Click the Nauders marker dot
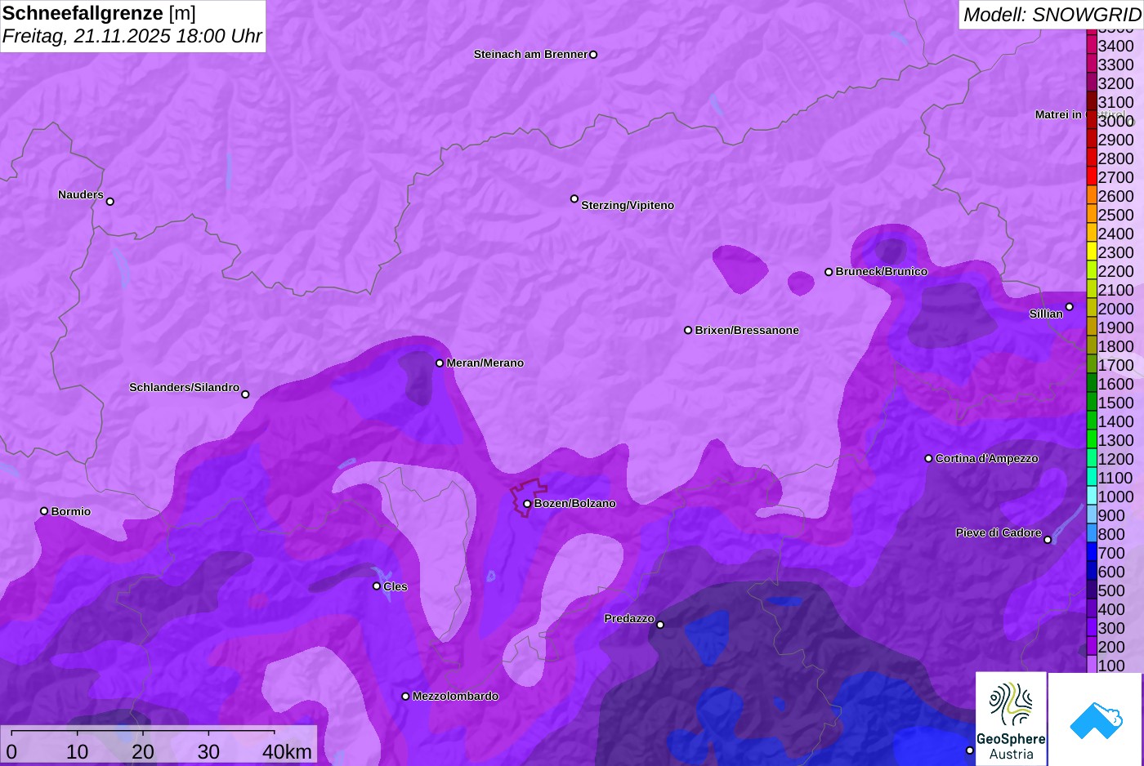The image size is (1144, 766). (110, 202)
